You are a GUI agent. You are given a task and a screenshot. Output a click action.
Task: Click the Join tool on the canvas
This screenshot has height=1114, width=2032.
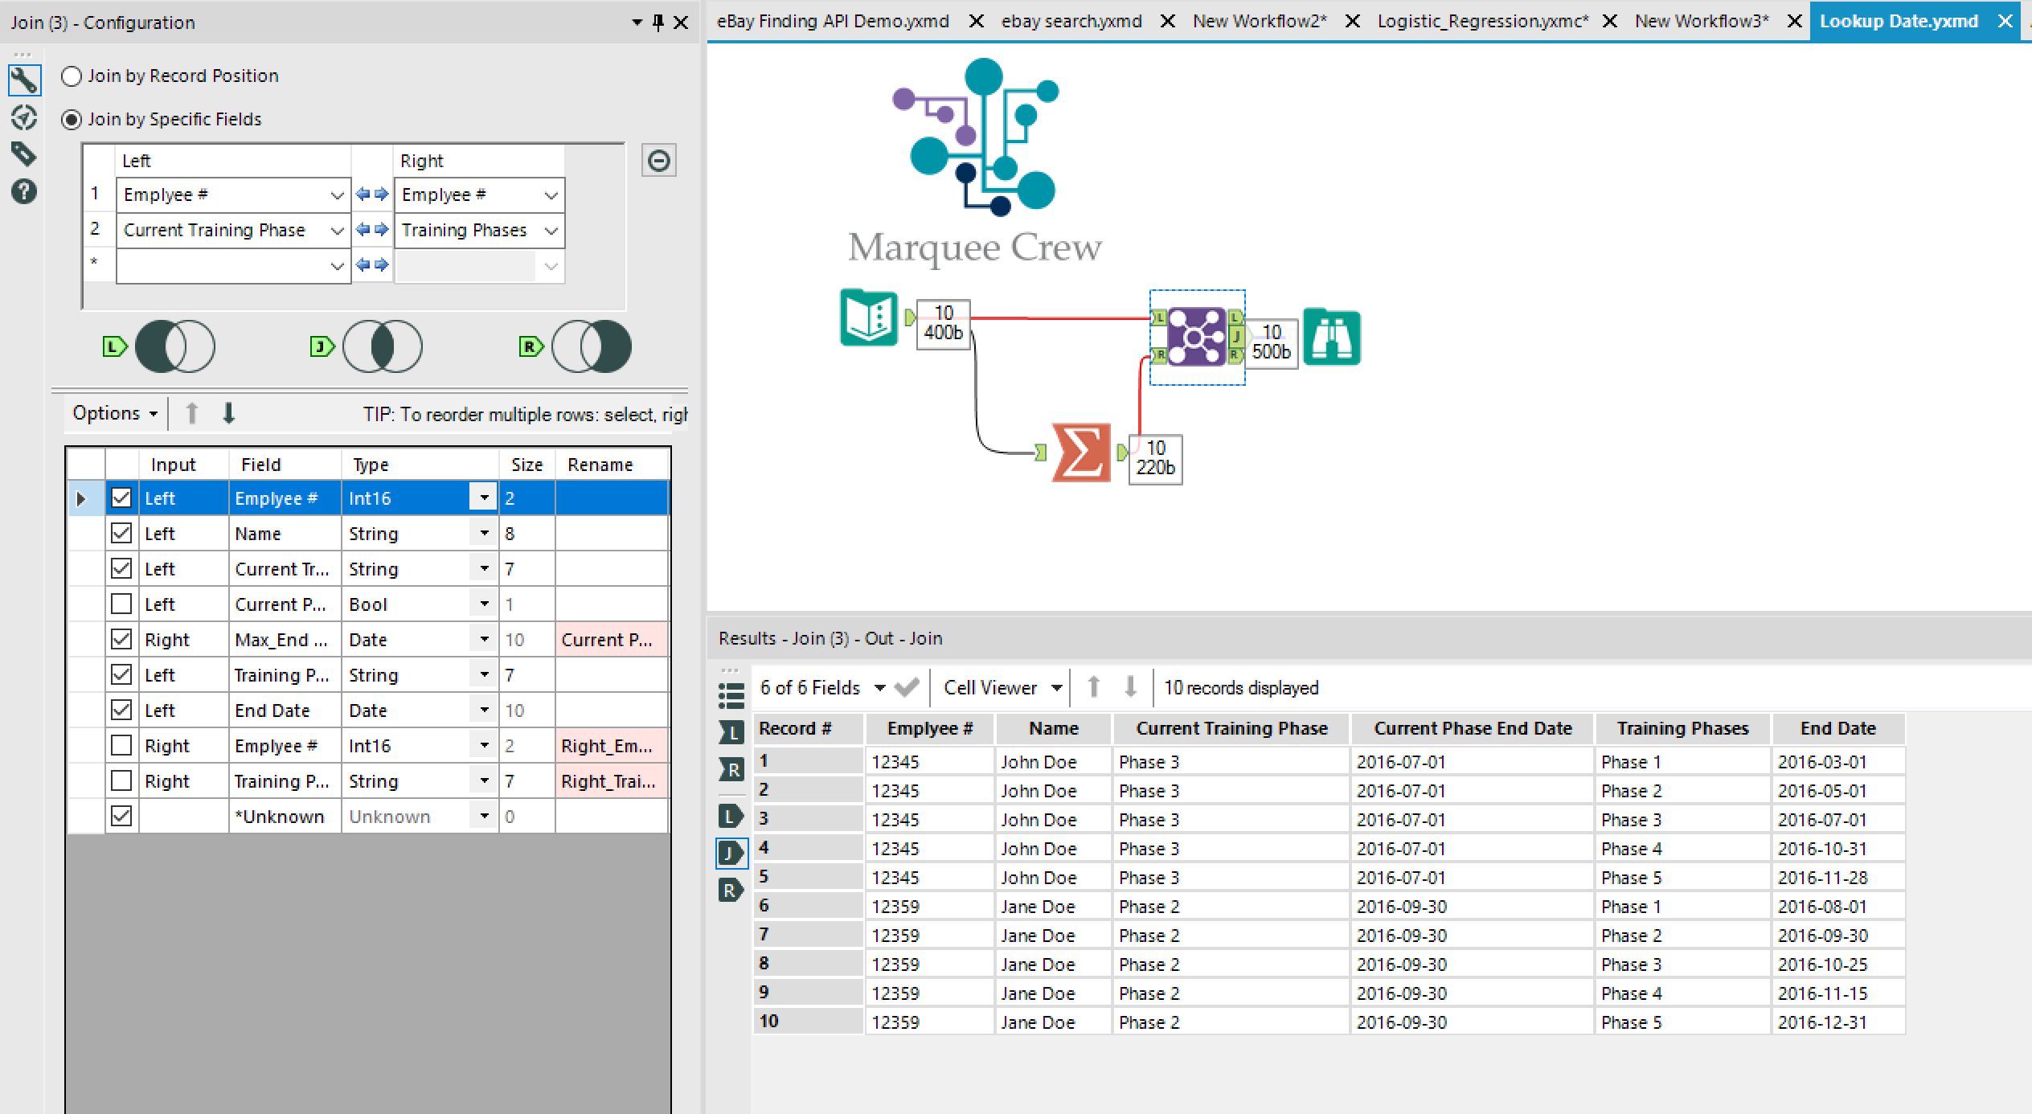1195,338
